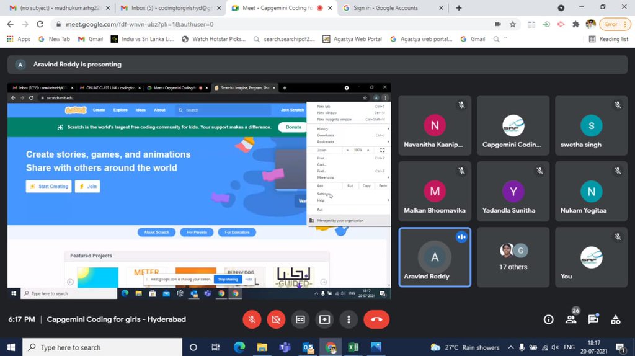Image resolution: width=635 pixels, height=356 pixels.
Task: Open the ENG language selector
Action: [569, 347]
